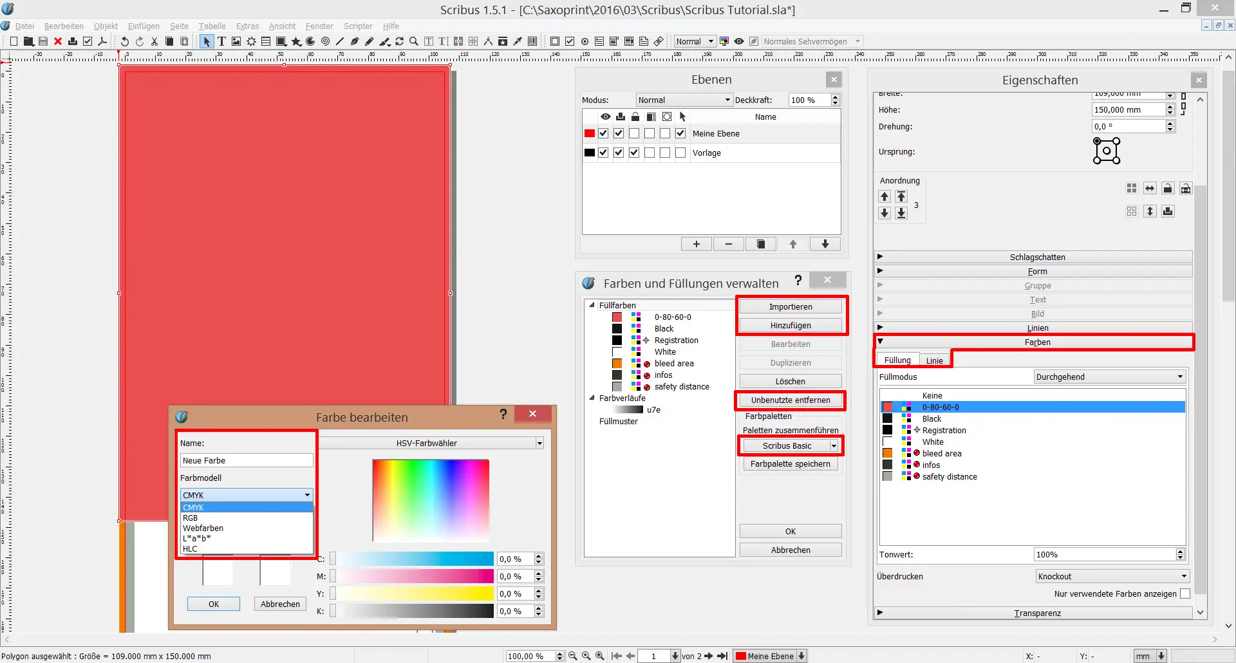Pick a color with the Eye Dropper tool

coord(518,41)
